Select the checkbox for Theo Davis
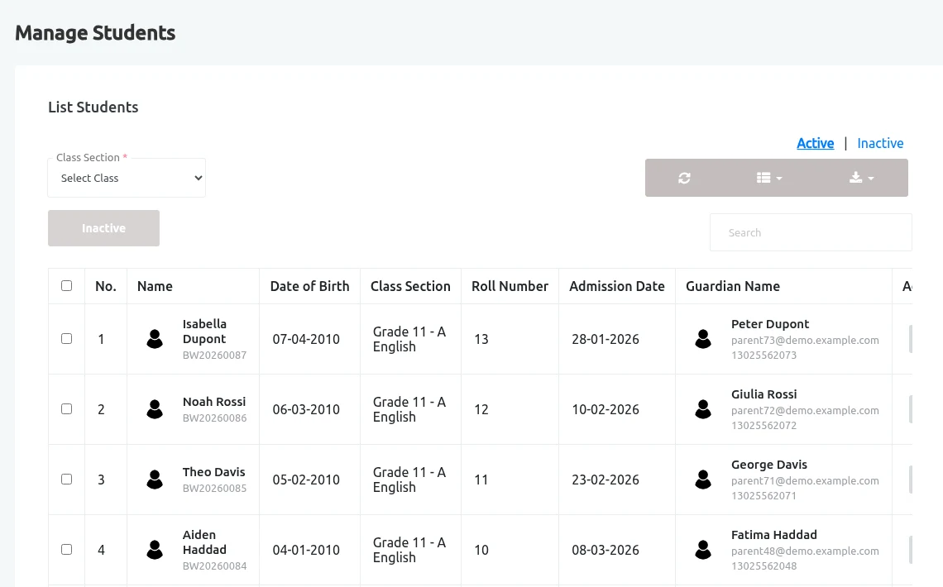This screenshot has width=943, height=587. pos(67,480)
